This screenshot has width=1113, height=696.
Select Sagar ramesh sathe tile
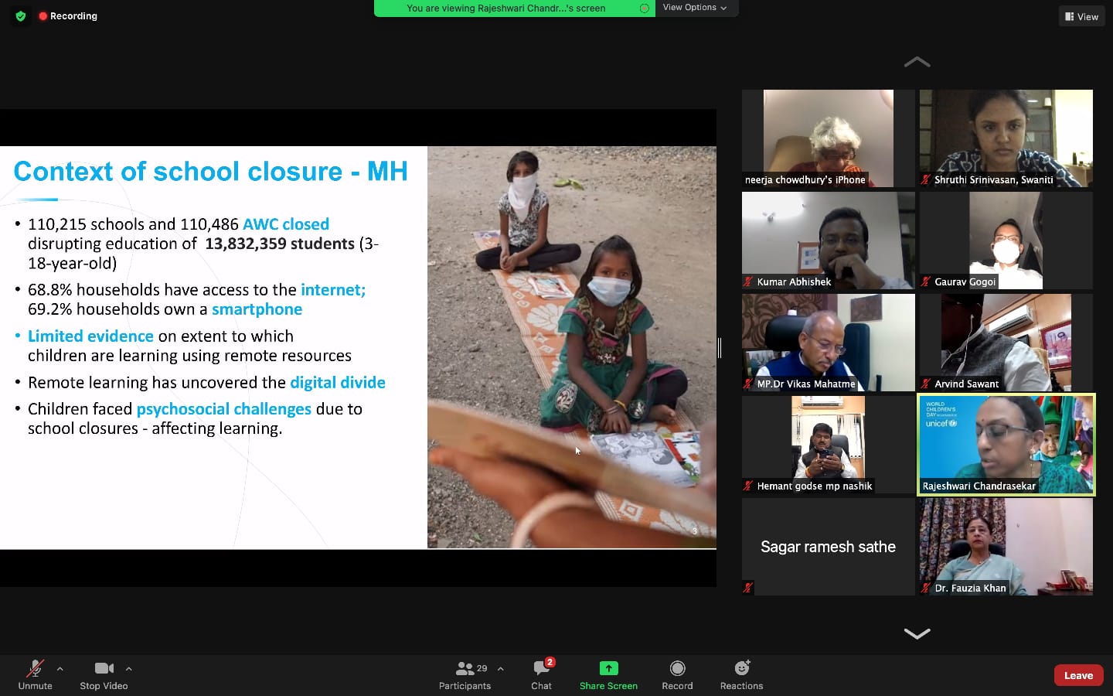pyautogui.click(x=828, y=547)
